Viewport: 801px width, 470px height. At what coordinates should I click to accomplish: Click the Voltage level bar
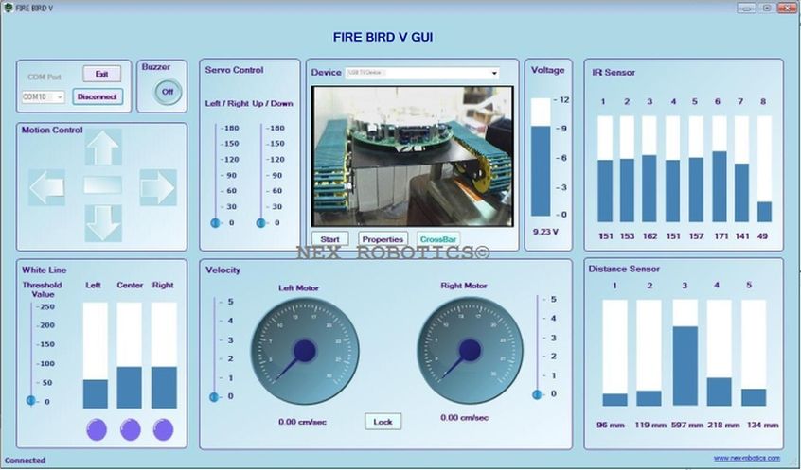[541, 157]
